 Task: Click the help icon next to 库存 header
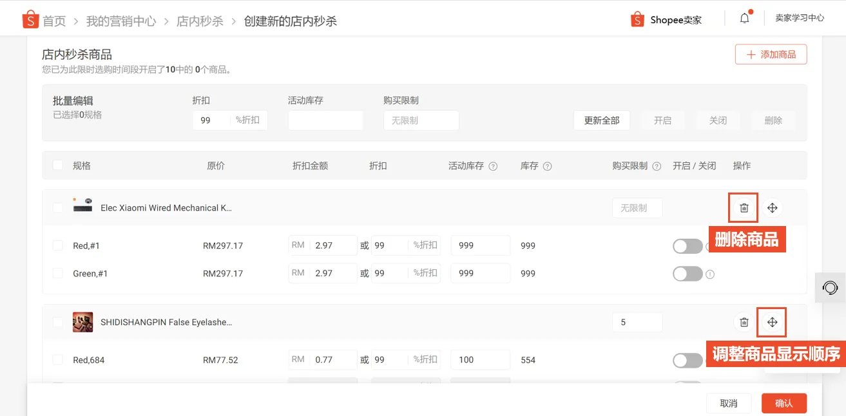click(546, 165)
